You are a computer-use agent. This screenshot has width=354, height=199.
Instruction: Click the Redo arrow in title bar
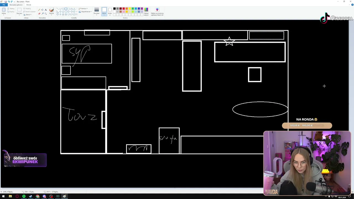(12, 2)
